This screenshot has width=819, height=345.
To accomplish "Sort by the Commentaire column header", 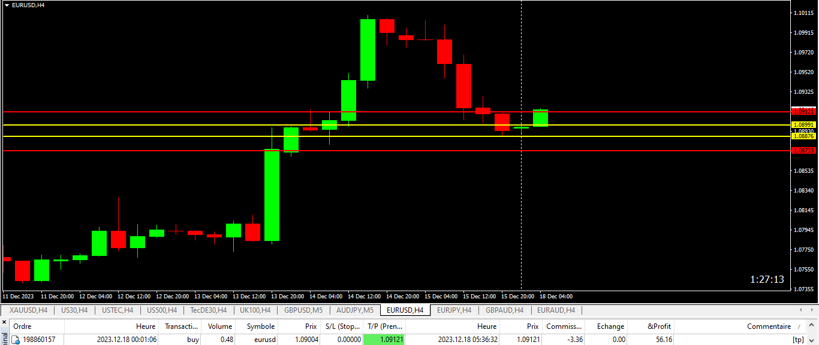I will tap(769, 326).
